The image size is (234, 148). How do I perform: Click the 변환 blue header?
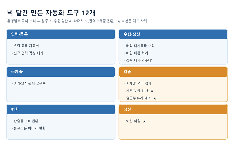click(61, 109)
